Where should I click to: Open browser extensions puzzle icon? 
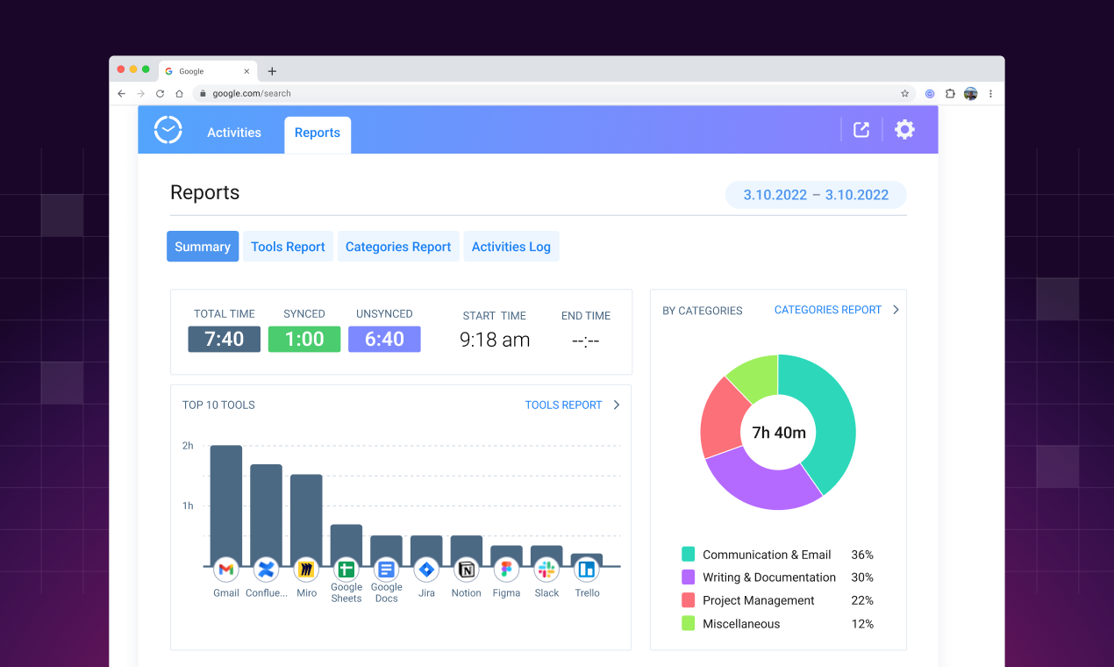(x=950, y=93)
